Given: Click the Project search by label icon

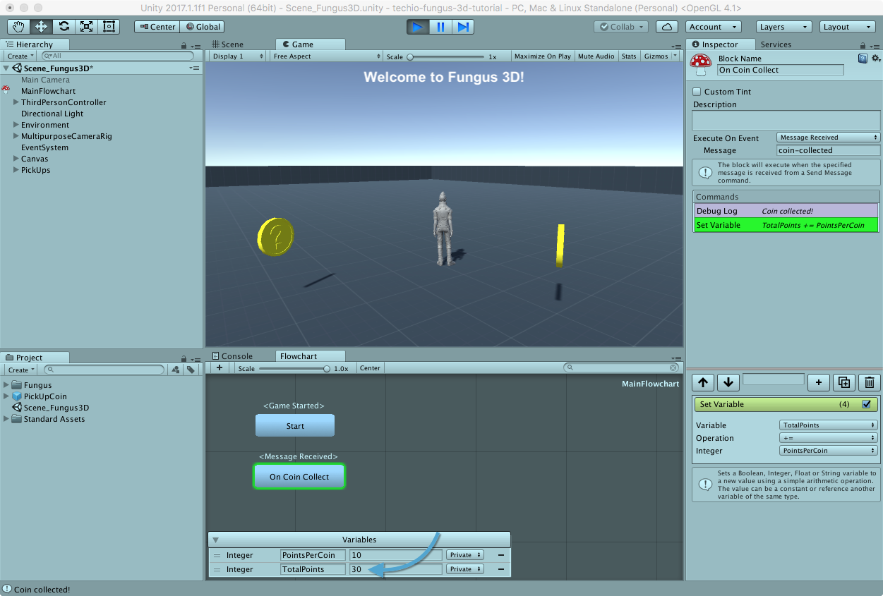Looking at the screenshot, I should tap(191, 370).
